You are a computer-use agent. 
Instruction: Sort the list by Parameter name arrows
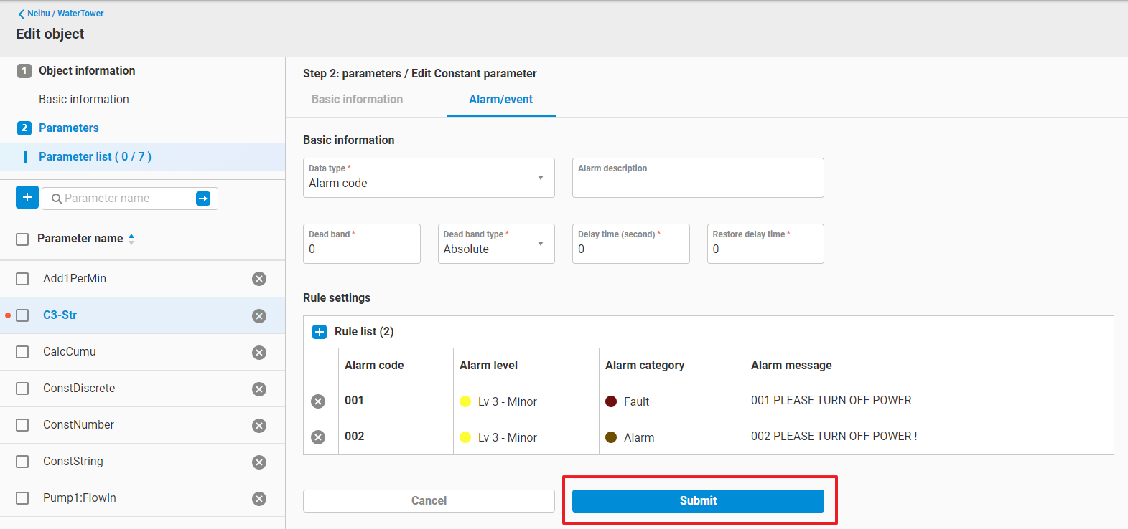click(x=131, y=239)
